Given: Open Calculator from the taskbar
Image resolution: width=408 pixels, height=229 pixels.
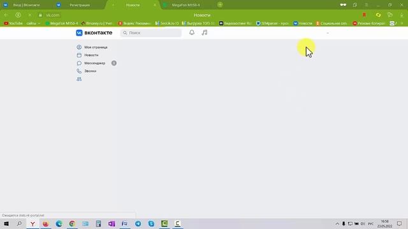Looking at the screenshot, I should tap(98, 223).
